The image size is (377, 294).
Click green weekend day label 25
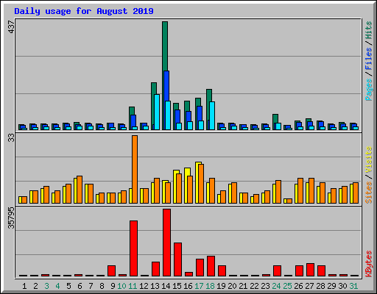pos(287,286)
